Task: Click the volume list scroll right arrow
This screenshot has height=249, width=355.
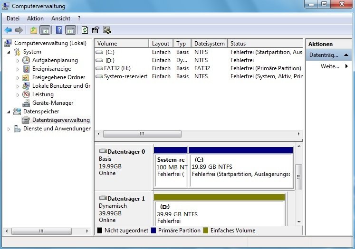Action: pos(298,134)
